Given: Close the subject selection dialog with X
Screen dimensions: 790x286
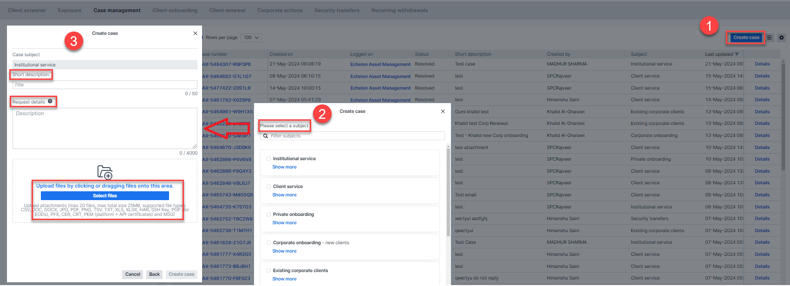Looking at the screenshot, I should point(443,111).
